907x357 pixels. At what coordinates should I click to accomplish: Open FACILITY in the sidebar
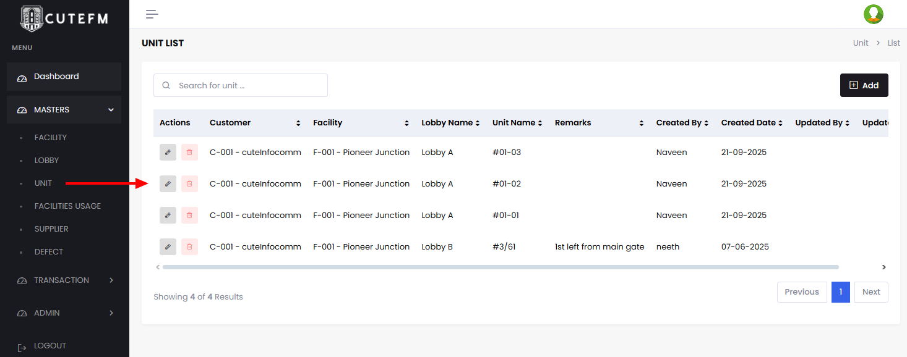(x=51, y=138)
